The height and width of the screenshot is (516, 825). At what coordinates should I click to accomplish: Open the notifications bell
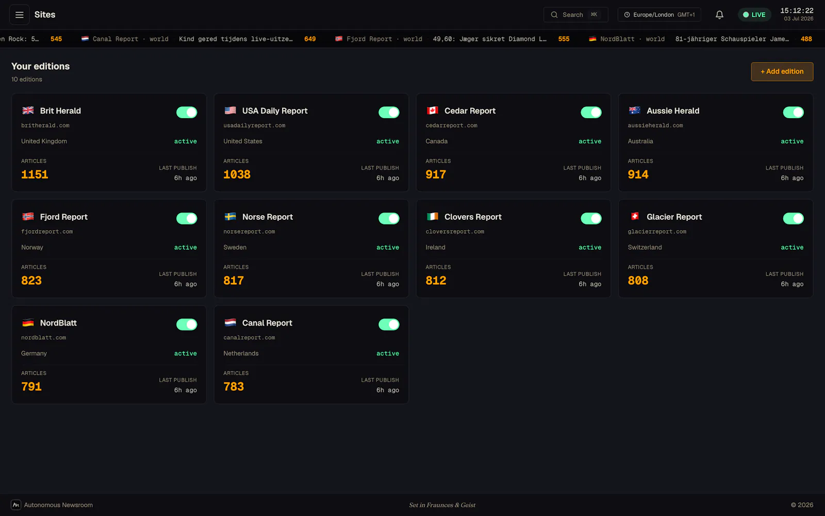click(719, 15)
